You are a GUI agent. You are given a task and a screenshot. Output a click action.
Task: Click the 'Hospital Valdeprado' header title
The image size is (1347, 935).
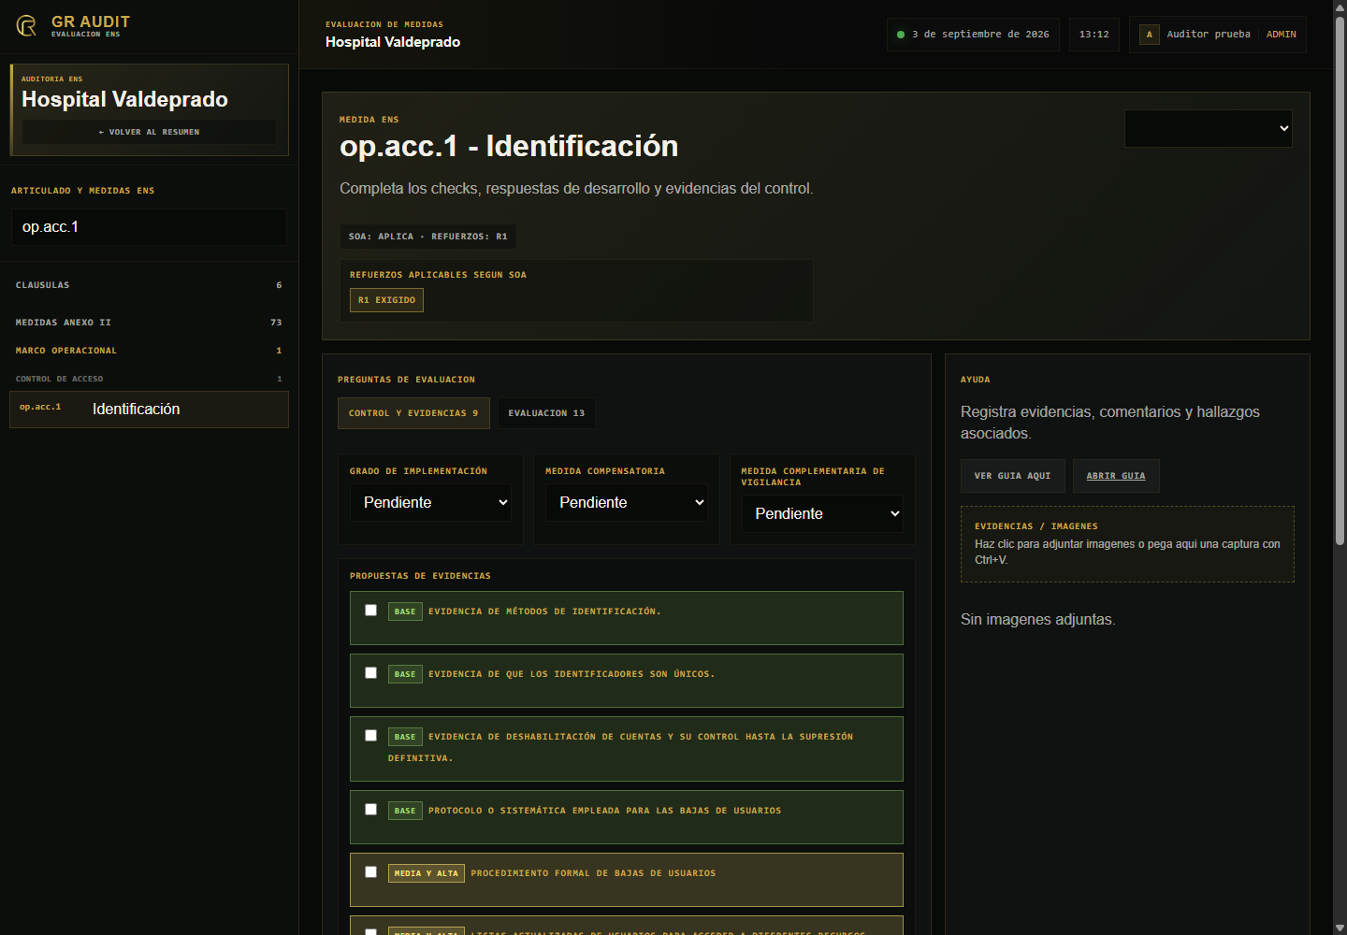click(393, 42)
